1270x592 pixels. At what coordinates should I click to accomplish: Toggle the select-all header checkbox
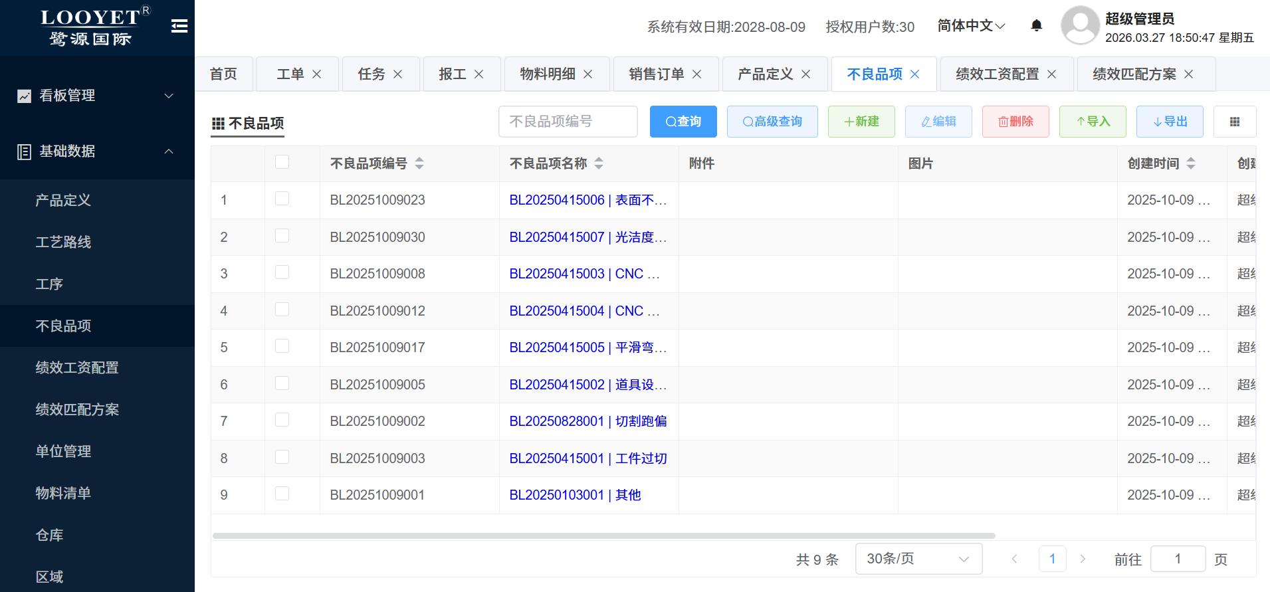pyautogui.click(x=282, y=162)
